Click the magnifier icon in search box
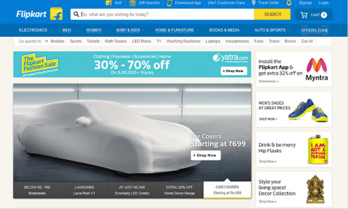348x209 pixels. click(76, 14)
